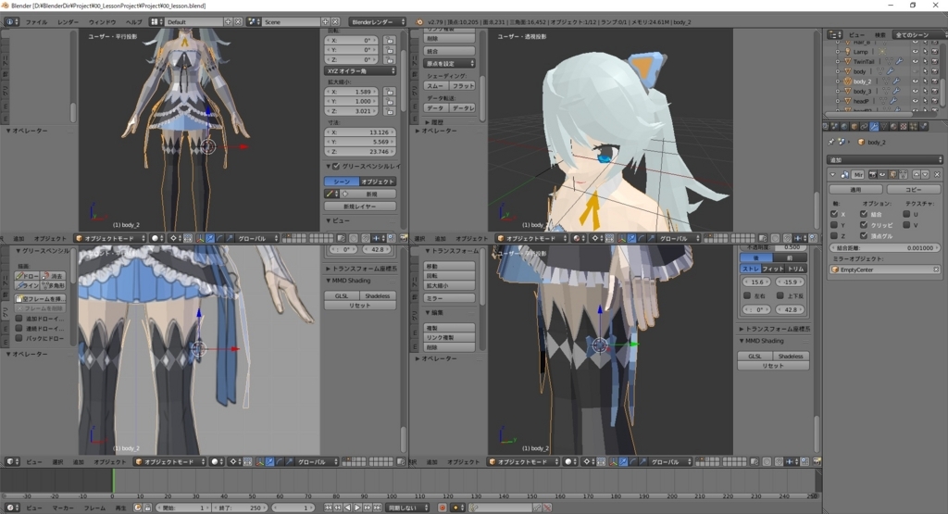
Task: Toggle the クリッピ option checkbox
Action: 864,225
